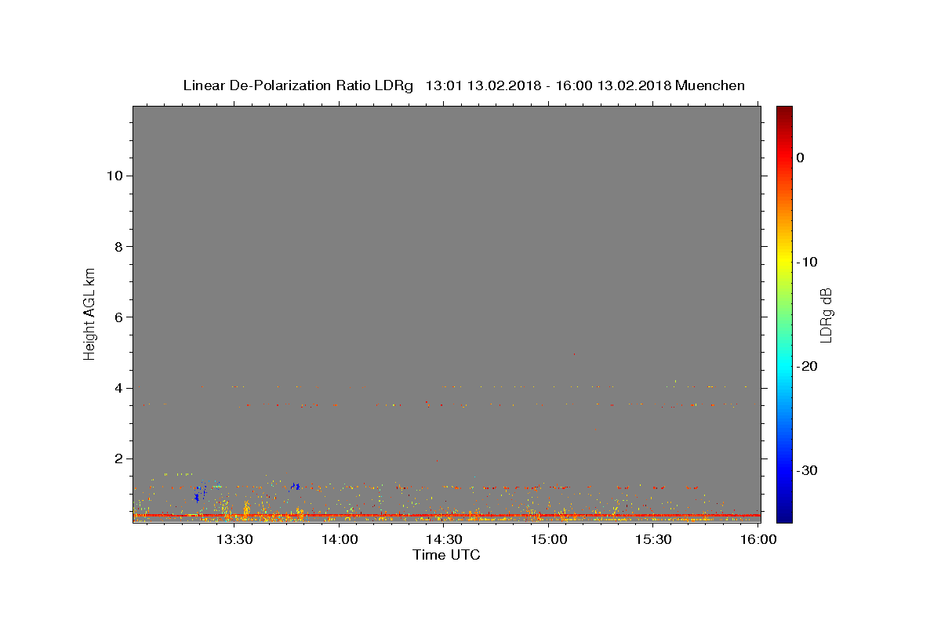This screenshot has width=941, height=627.
Task: Click the height tick label 4
Action: [118, 388]
